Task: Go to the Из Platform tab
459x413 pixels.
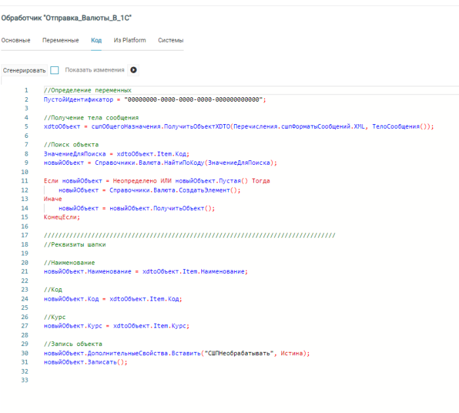Action: tap(130, 40)
